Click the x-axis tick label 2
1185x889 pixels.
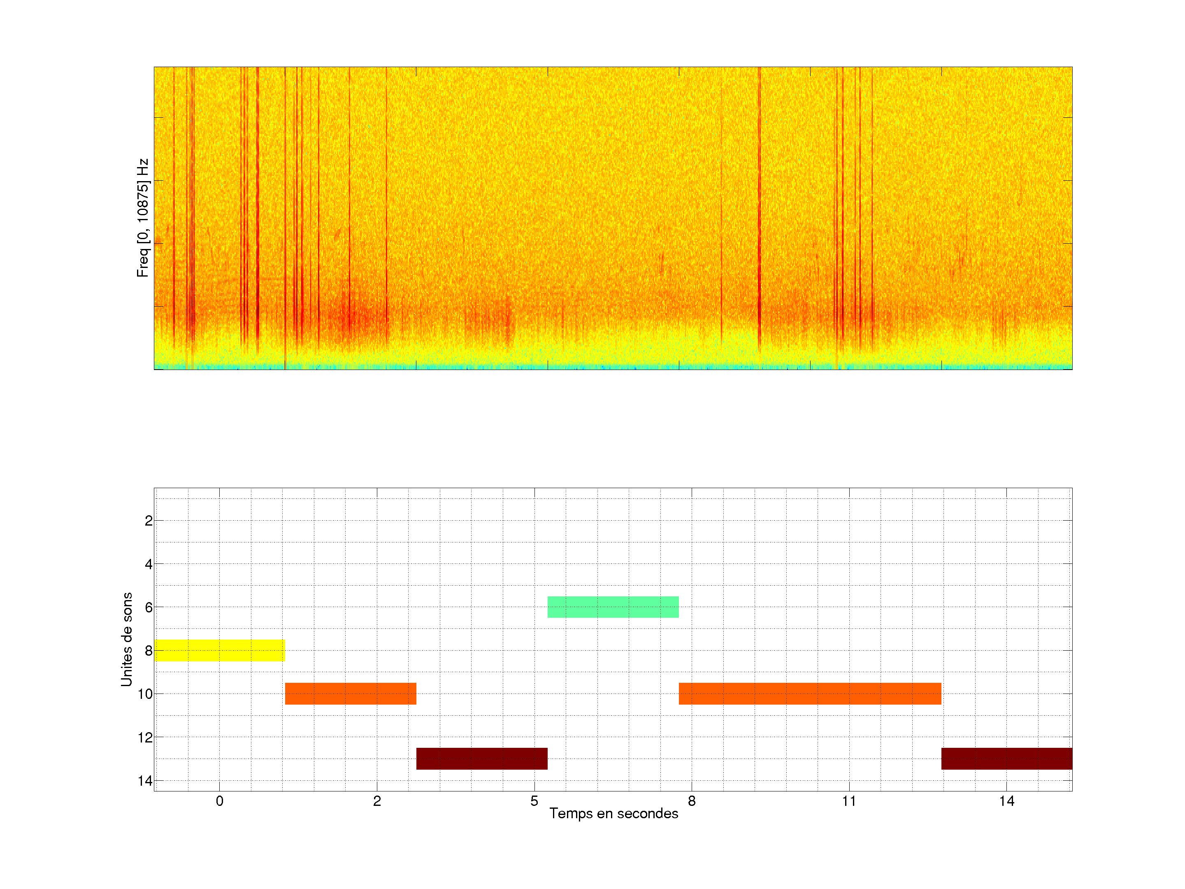377,801
